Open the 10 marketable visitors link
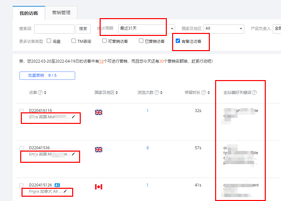Image resolution: width=281 pixels, height=201 pixels. 101,61
